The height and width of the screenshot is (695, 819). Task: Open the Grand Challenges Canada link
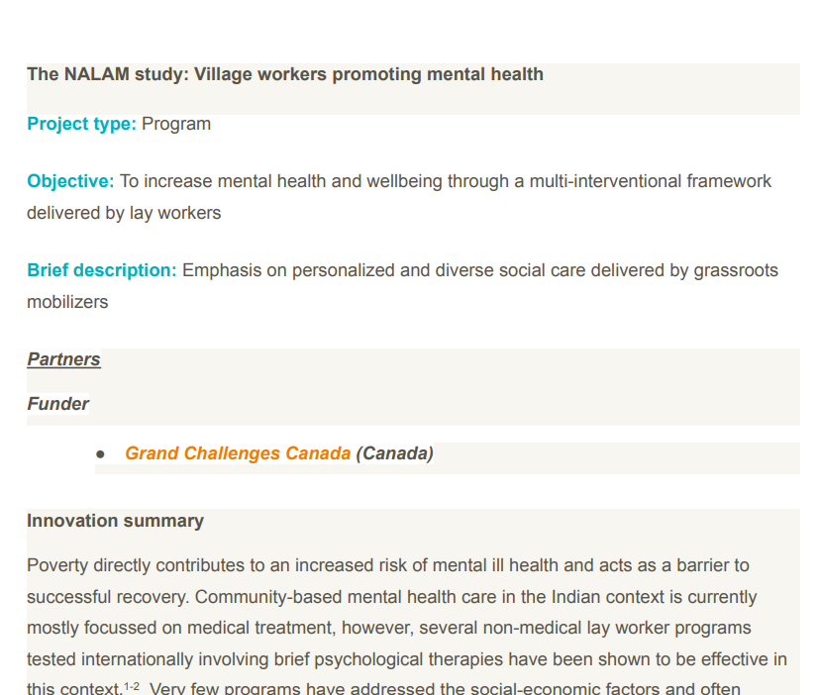238,453
